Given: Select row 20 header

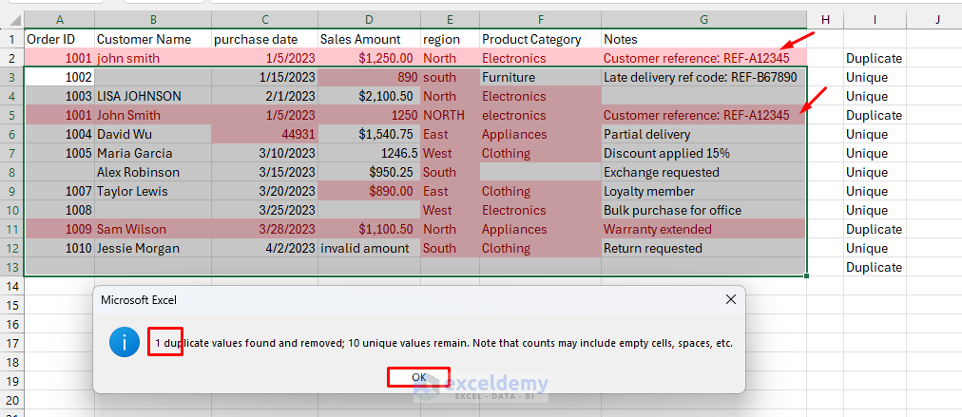Looking at the screenshot, I should point(11,401).
